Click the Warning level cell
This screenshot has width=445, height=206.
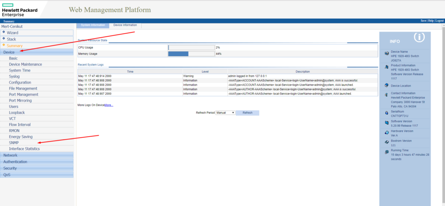[188, 76]
